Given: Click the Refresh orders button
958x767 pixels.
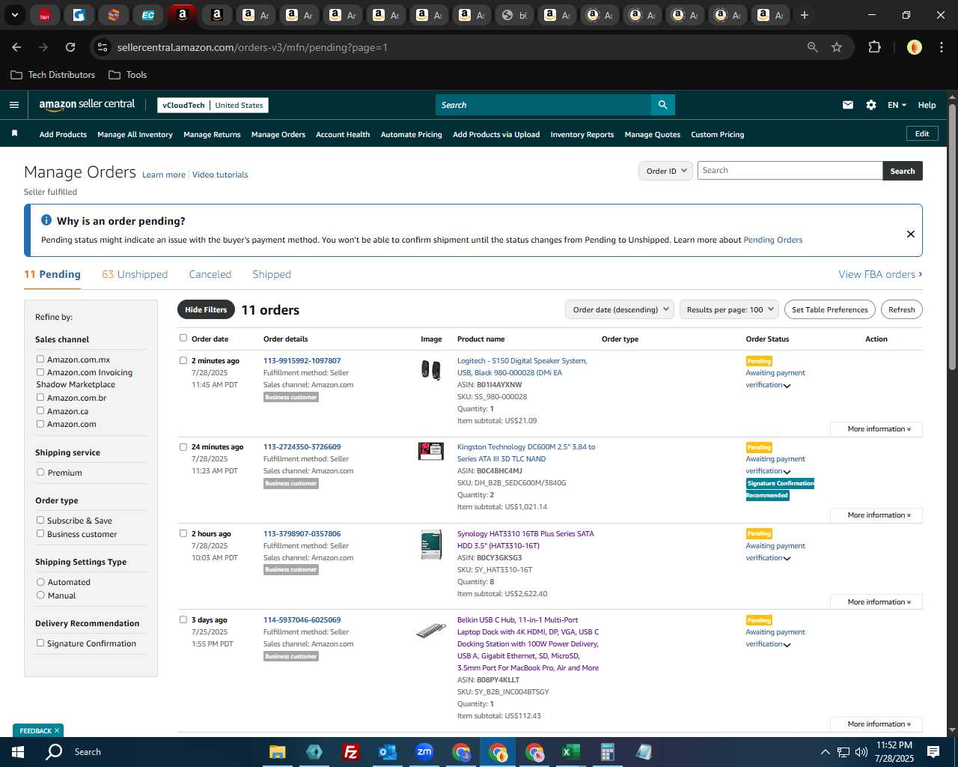Looking at the screenshot, I should pos(902,309).
